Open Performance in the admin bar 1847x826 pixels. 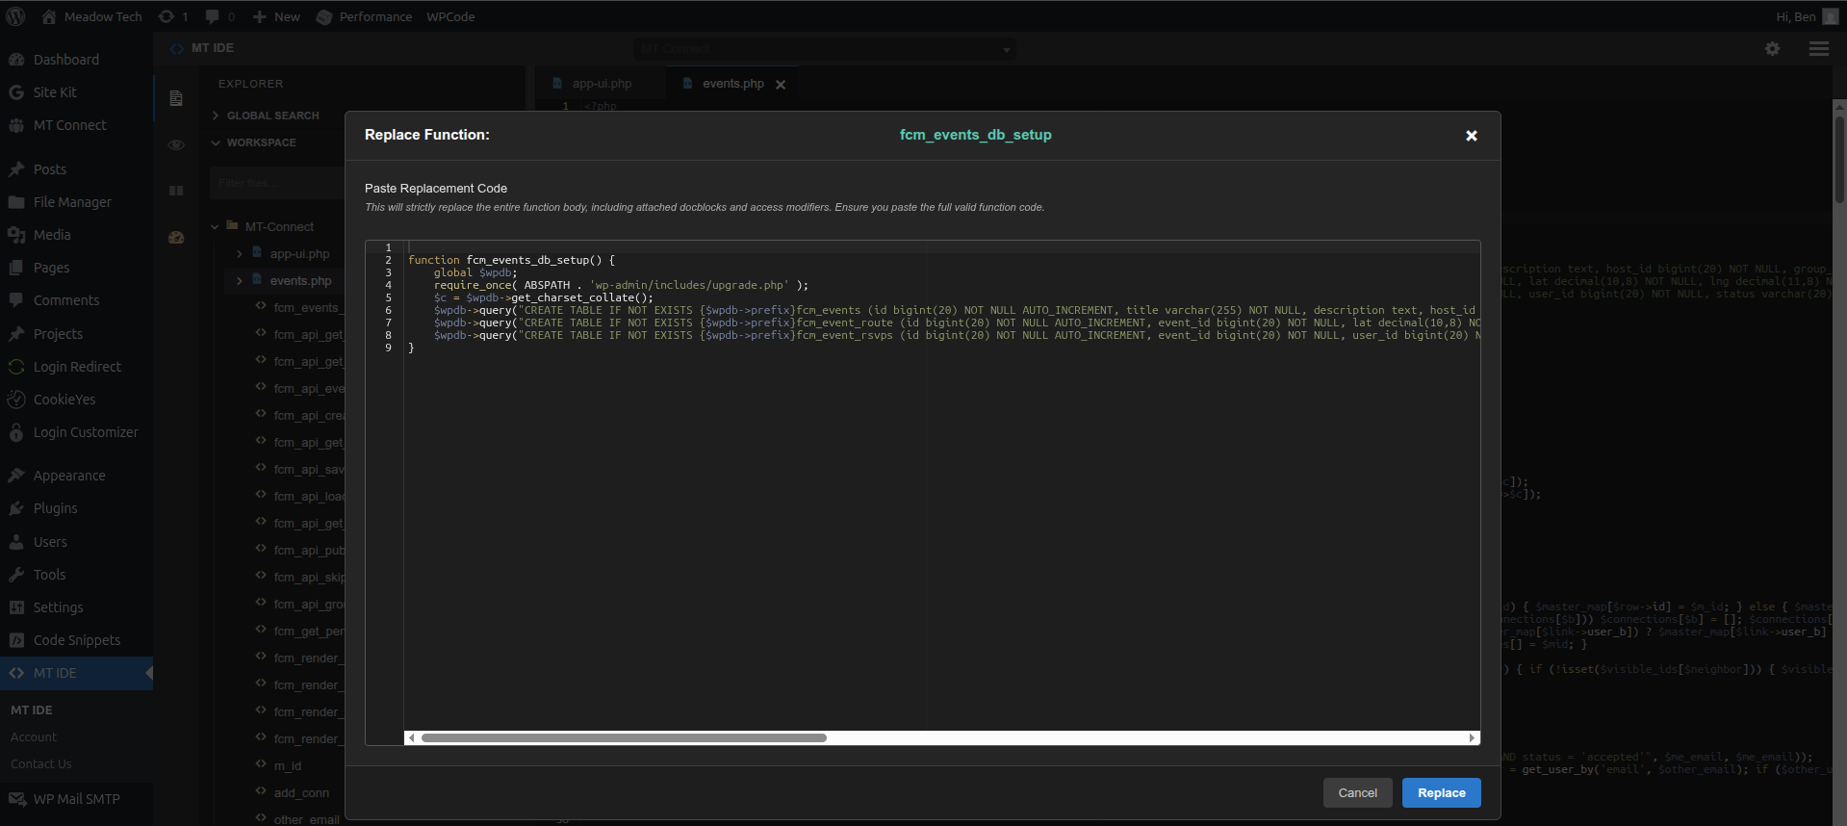pos(364,16)
